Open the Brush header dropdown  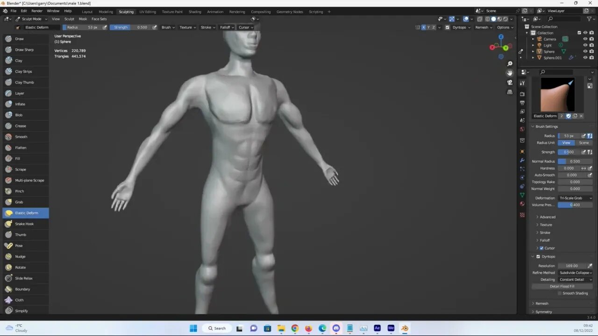(168, 27)
